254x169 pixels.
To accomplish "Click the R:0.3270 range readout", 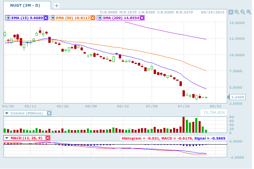I will [x=184, y=12].
